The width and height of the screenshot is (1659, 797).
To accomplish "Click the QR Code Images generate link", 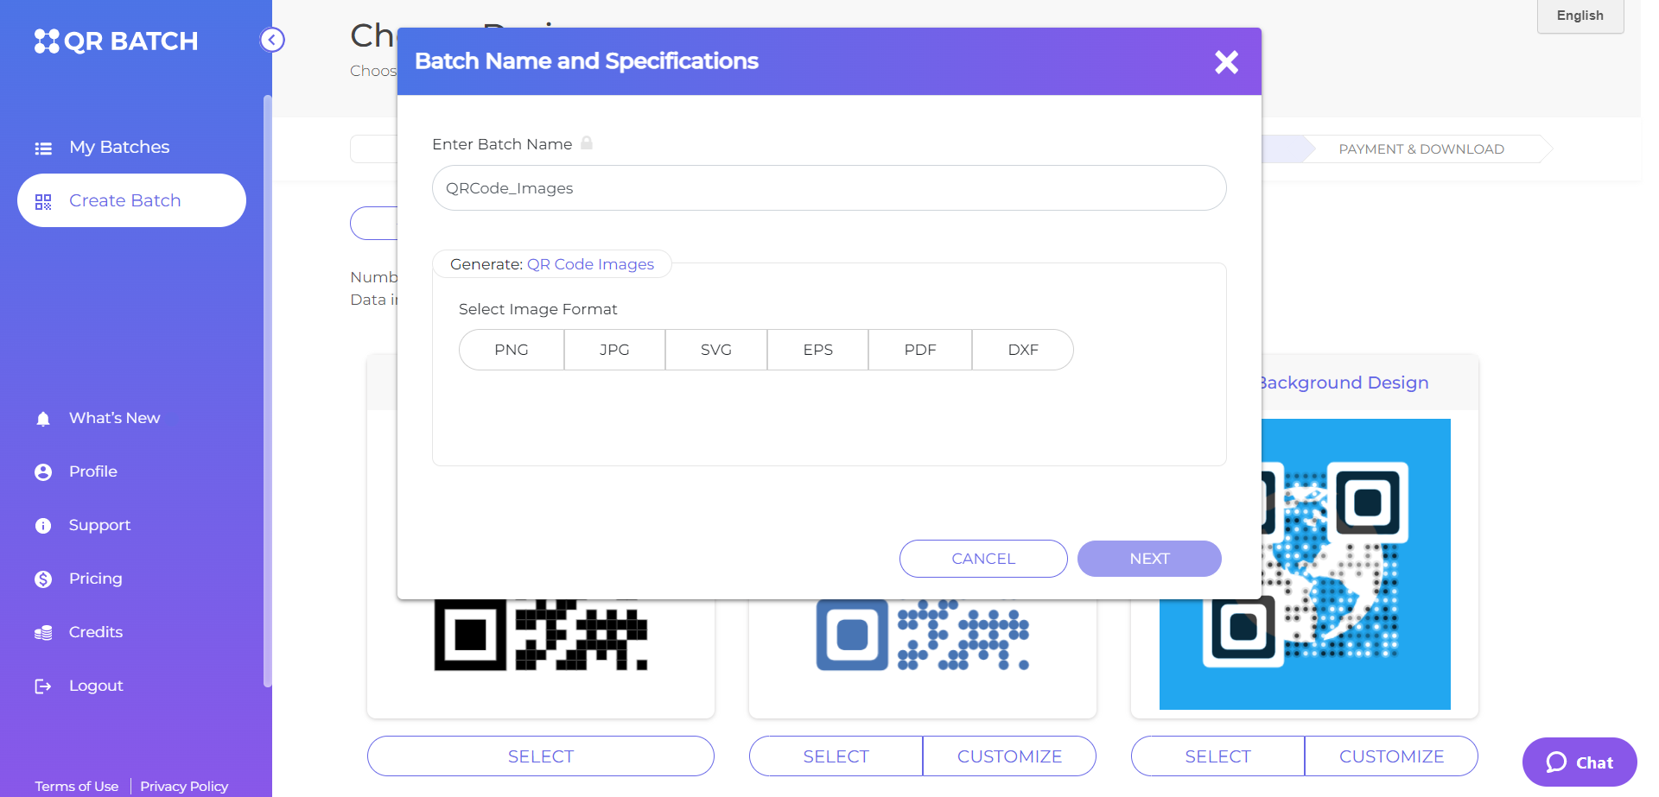I will [590, 264].
